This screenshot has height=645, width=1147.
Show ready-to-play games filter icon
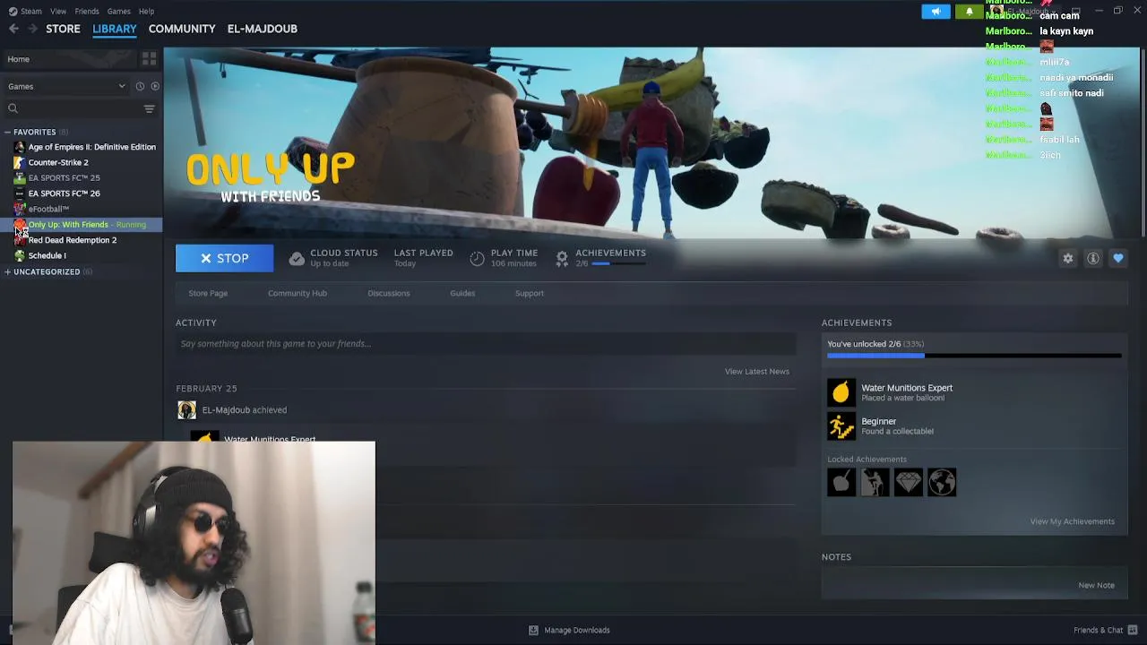[x=155, y=87]
